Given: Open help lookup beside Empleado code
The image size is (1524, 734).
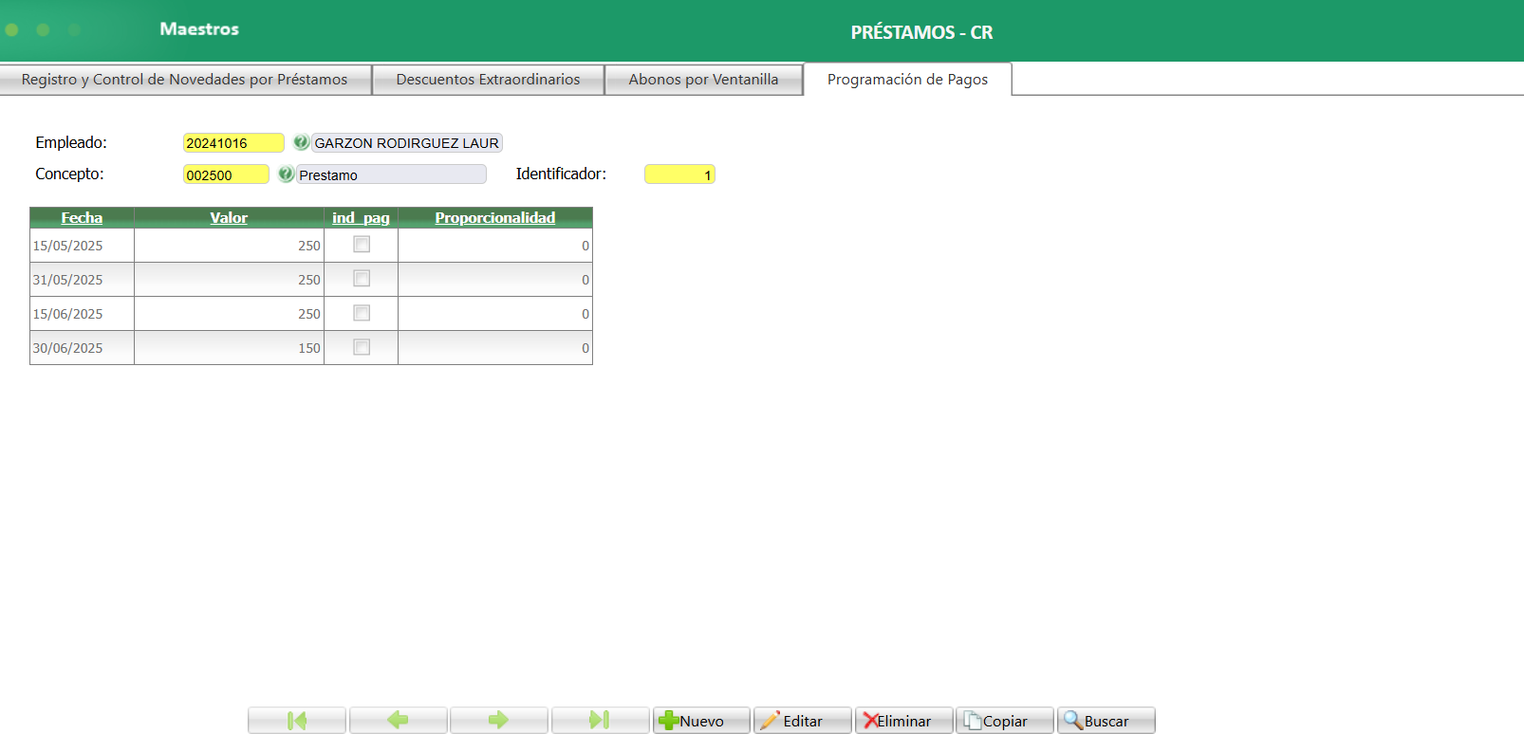Looking at the screenshot, I should [301, 142].
